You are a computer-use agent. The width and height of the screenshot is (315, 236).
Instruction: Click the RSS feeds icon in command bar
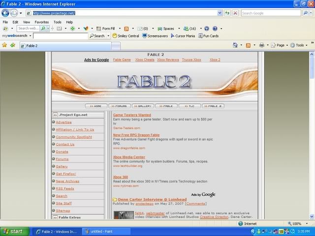pyautogui.click(x=248, y=45)
